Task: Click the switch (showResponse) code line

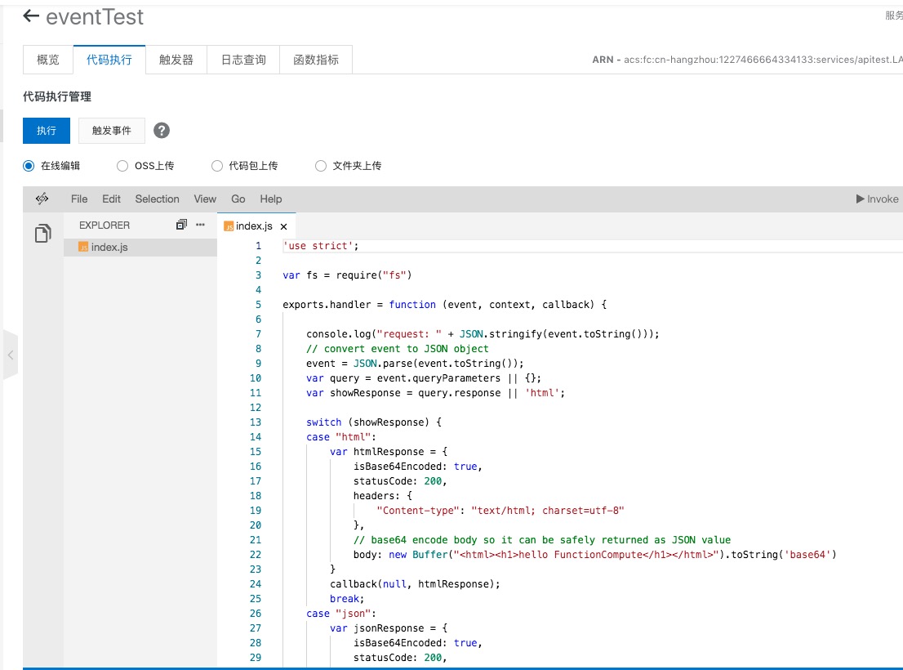Action: [x=374, y=422]
